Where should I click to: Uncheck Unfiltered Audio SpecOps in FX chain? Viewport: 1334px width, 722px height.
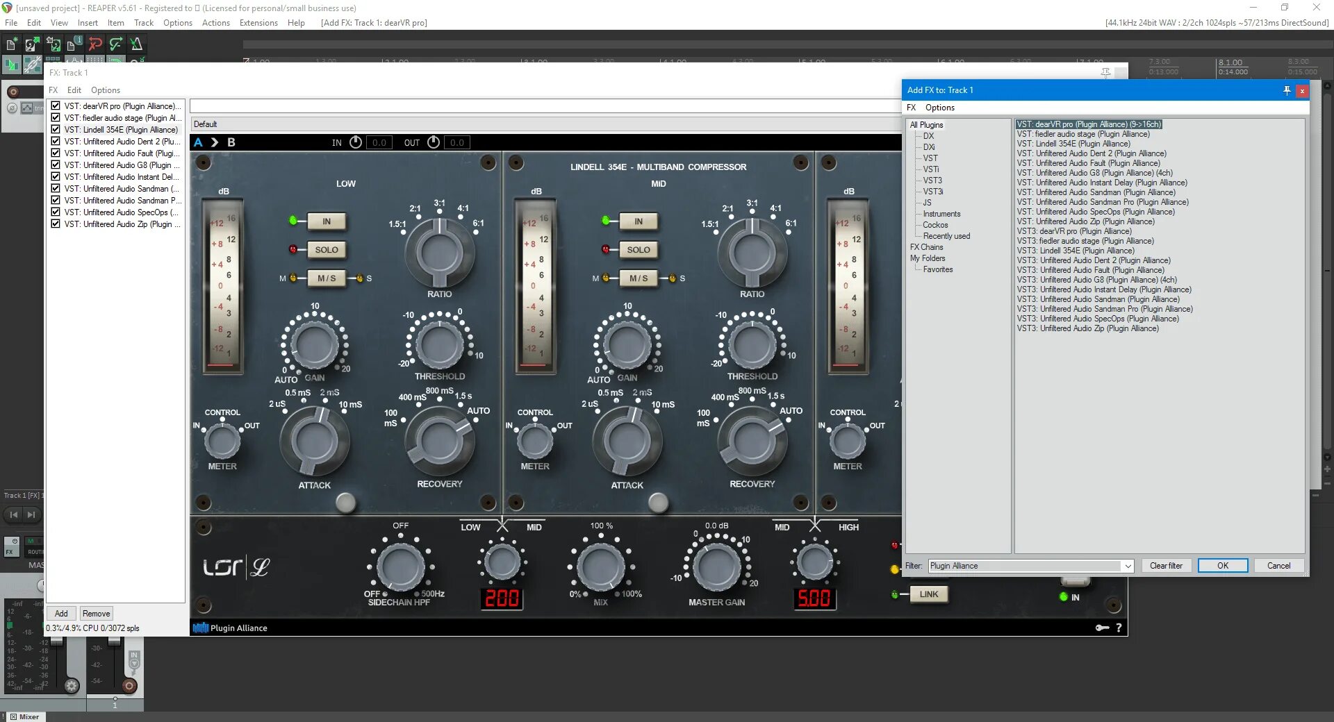coord(56,212)
